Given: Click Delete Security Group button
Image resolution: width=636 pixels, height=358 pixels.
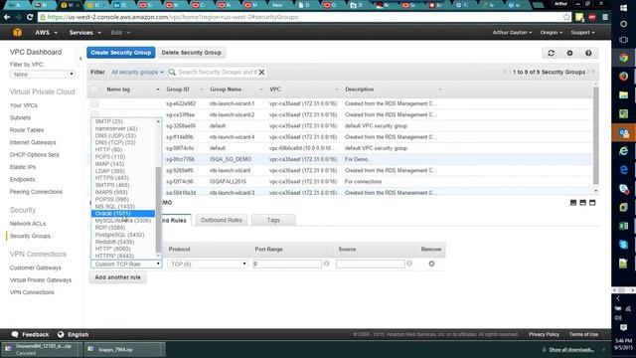Looking at the screenshot, I should pos(191,53).
